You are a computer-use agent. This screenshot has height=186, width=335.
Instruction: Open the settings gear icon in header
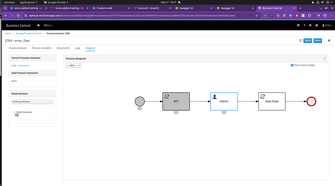tap(310, 25)
